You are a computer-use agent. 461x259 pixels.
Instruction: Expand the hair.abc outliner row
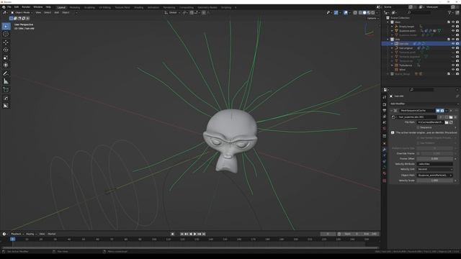pyautogui.click(x=392, y=44)
